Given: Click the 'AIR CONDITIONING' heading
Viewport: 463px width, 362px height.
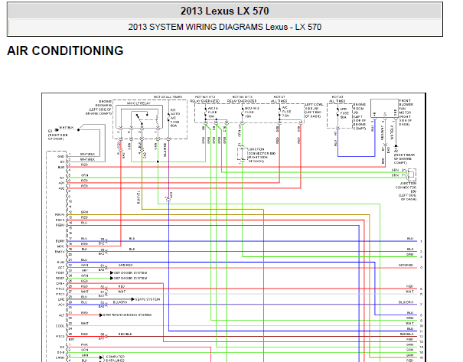Looking at the screenshot, I should coord(65,51).
